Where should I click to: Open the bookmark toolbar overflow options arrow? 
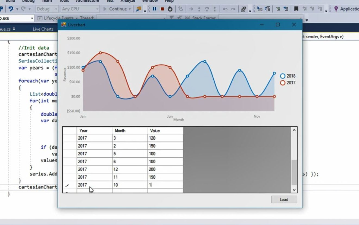pyautogui.click(x=326, y=11)
